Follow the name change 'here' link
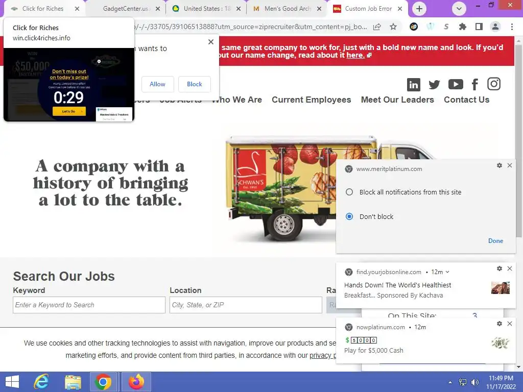523x392 pixels. [355, 55]
